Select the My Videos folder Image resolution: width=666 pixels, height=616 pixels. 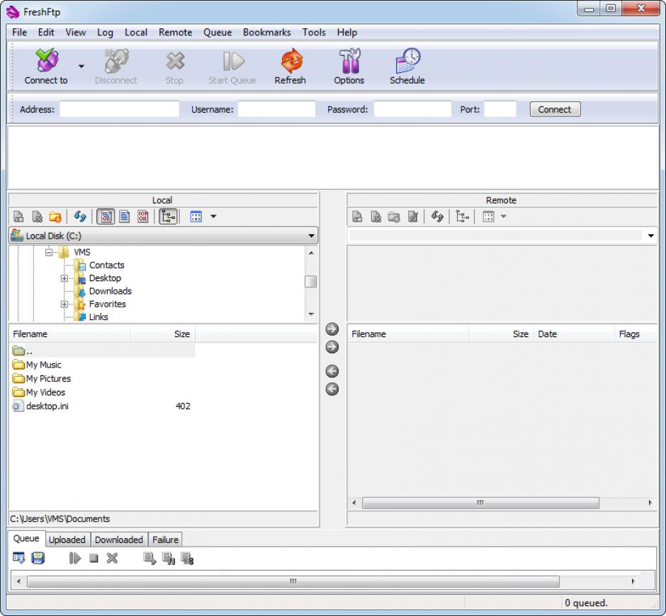(x=45, y=392)
